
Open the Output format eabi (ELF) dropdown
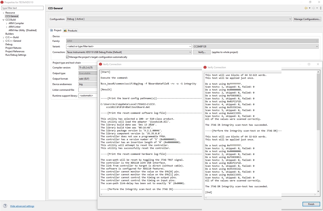88,79
